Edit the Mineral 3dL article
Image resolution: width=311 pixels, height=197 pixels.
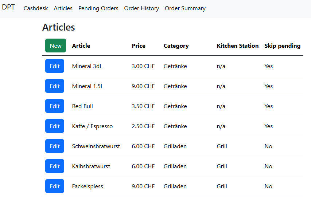tap(55, 66)
